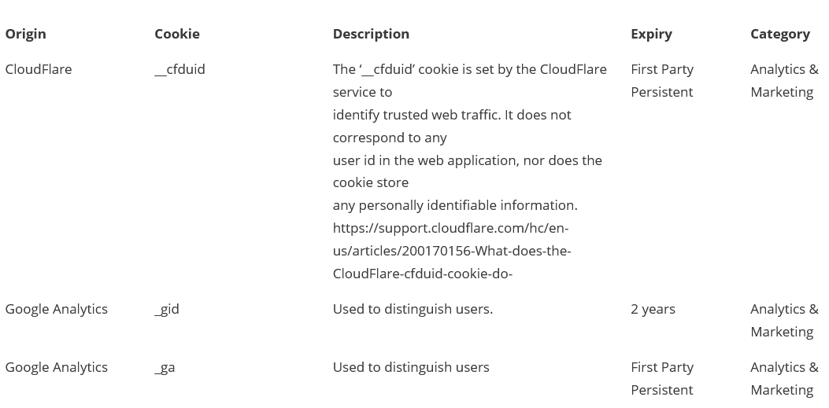Click Analytics & Marketing in the CloudFlare row
This screenshot has height=408, width=829.
pyautogui.click(x=784, y=80)
